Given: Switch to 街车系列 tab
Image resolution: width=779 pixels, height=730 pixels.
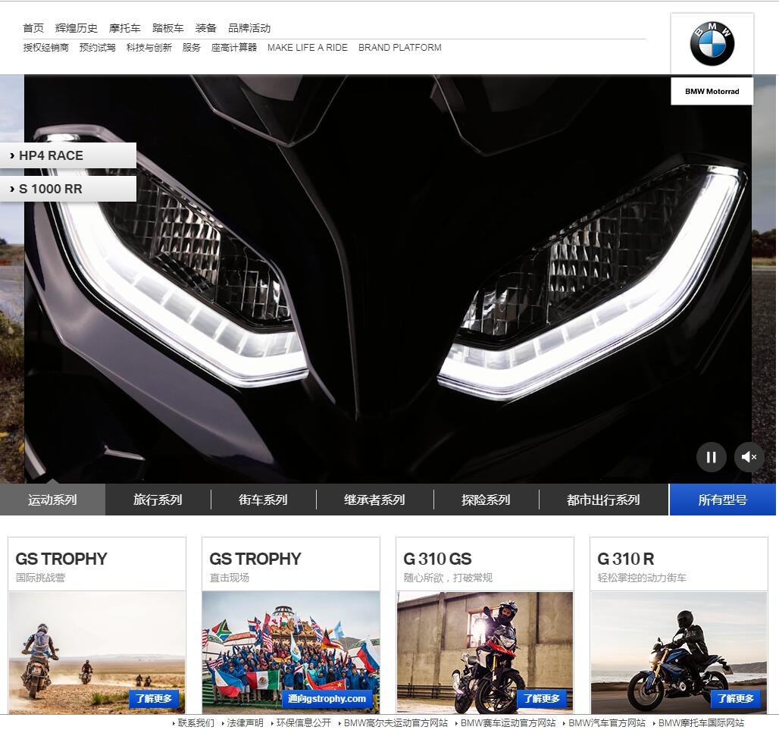Looking at the screenshot, I should coord(263,500).
